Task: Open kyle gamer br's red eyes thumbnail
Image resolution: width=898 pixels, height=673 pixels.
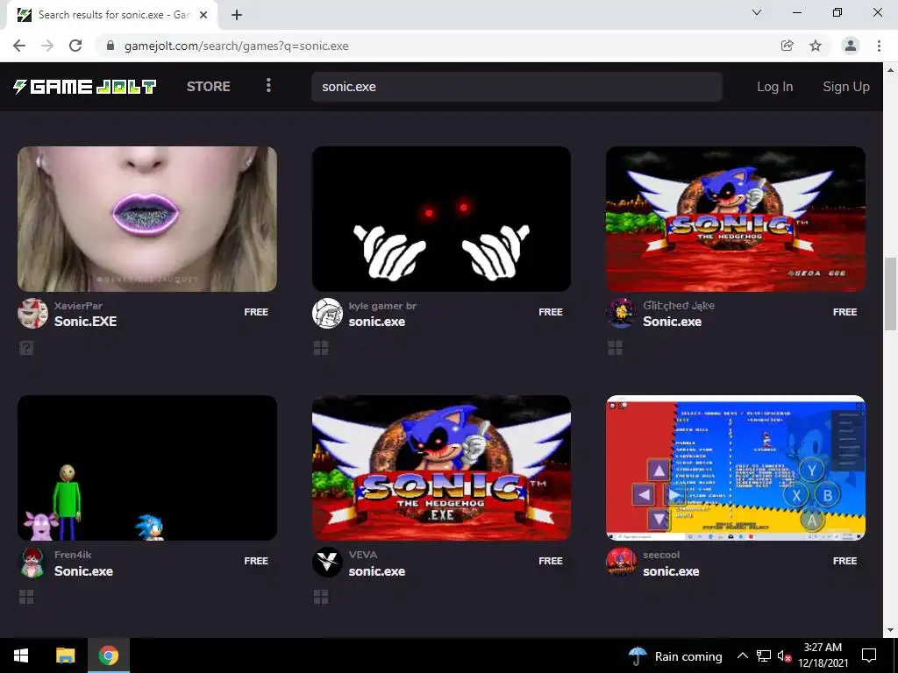Action: [x=442, y=219]
